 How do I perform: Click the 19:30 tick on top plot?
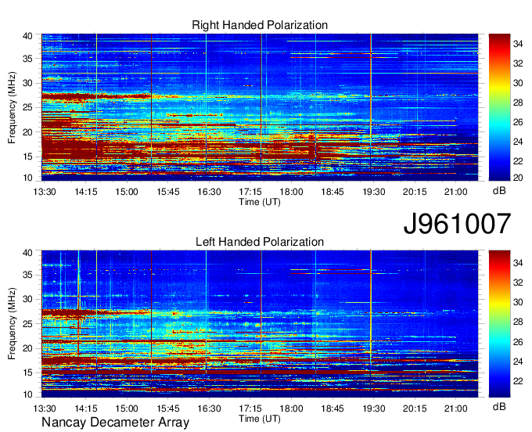click(x=373, y=192)
